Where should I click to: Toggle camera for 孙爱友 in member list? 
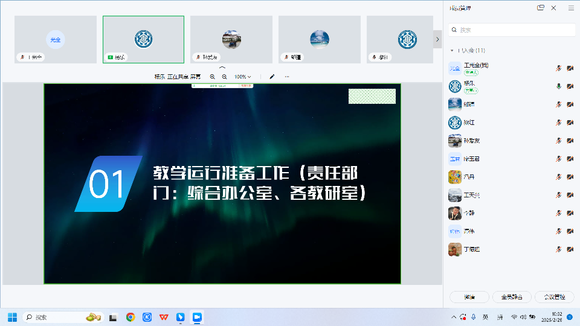(x=570, y=141)
